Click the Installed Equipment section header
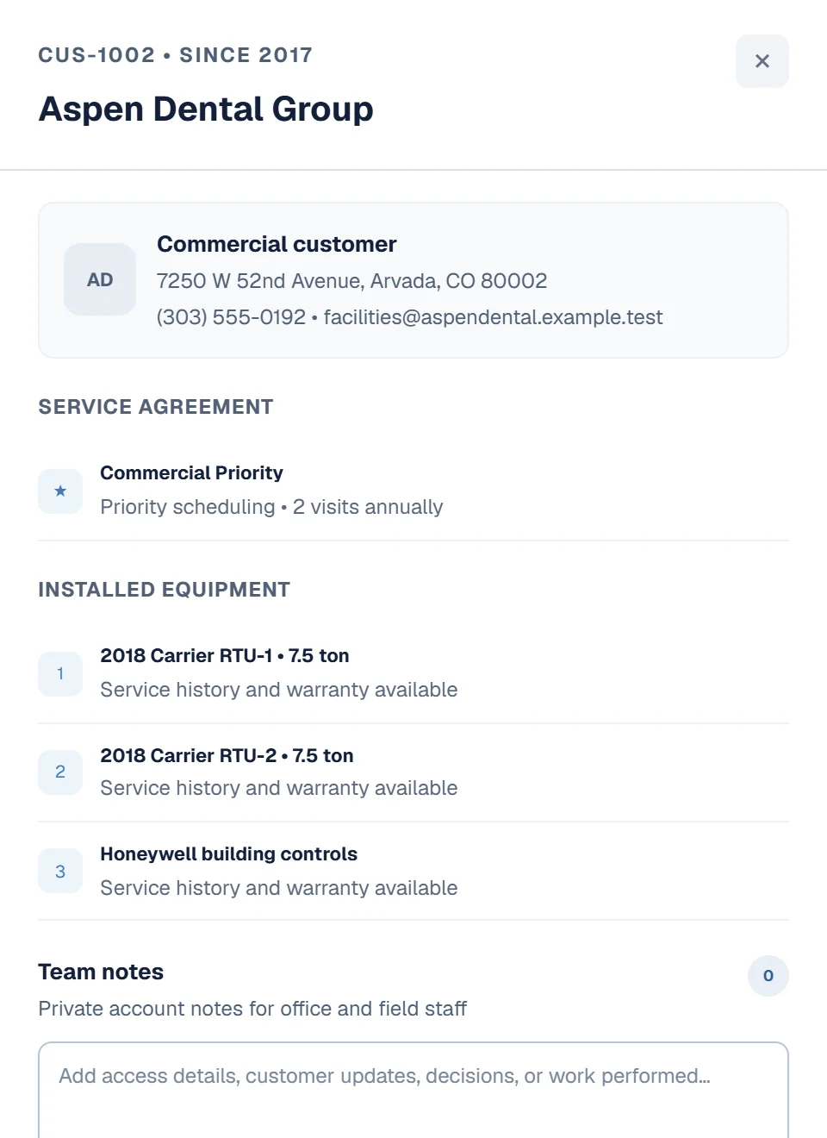The width and height of the screenshot is (827, 1138). click(164, 590)
